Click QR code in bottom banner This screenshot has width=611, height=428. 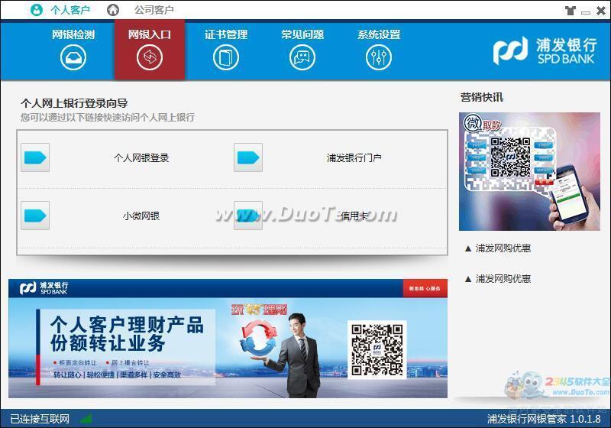[x=377, y=349]
